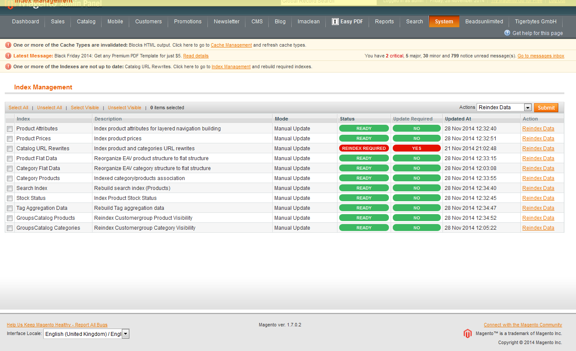Click the Unselect Visible link
Image resolution: width=576 pixels, height=351 pixels.
tap(124, 108)
